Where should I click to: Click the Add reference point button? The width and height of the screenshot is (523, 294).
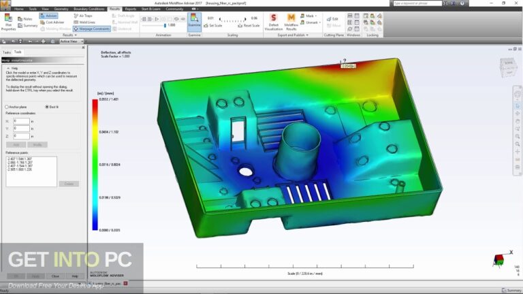[x=16, y=145]
